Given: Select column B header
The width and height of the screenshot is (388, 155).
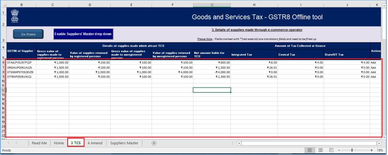Looking at the screenshot, I should pos(21,5).
